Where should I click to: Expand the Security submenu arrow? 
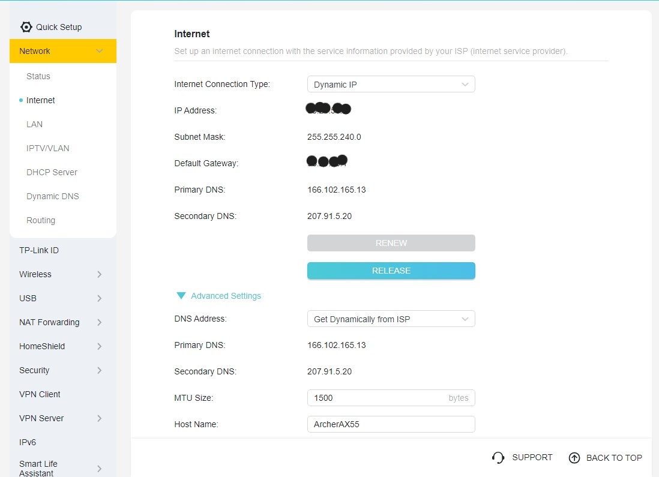coord(99,370)
